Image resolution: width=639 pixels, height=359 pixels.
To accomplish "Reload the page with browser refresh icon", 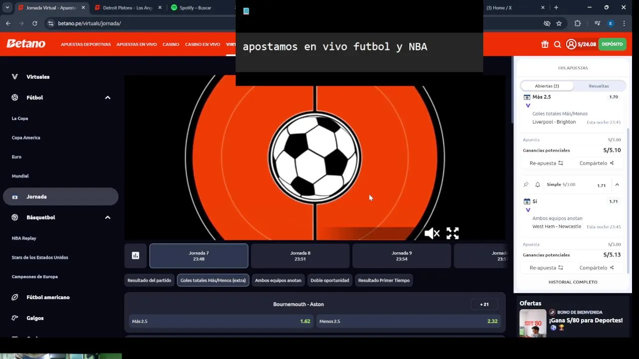I will click(34, 23).
